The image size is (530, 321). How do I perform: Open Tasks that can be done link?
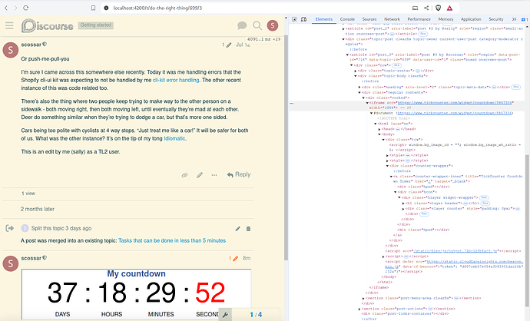click(172, 240)
